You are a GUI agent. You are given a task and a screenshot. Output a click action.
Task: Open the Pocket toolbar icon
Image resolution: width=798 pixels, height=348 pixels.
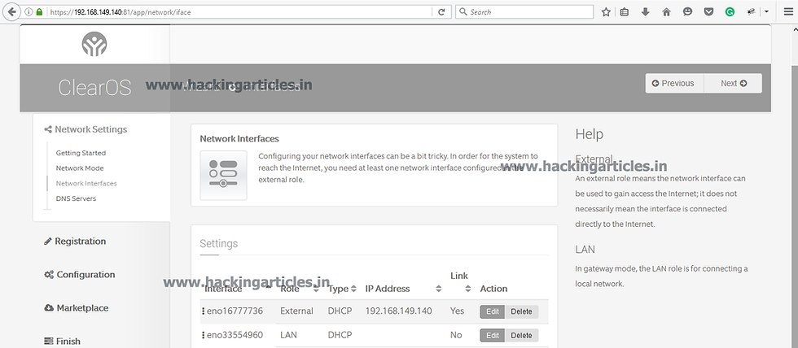(x=708, y=11)
